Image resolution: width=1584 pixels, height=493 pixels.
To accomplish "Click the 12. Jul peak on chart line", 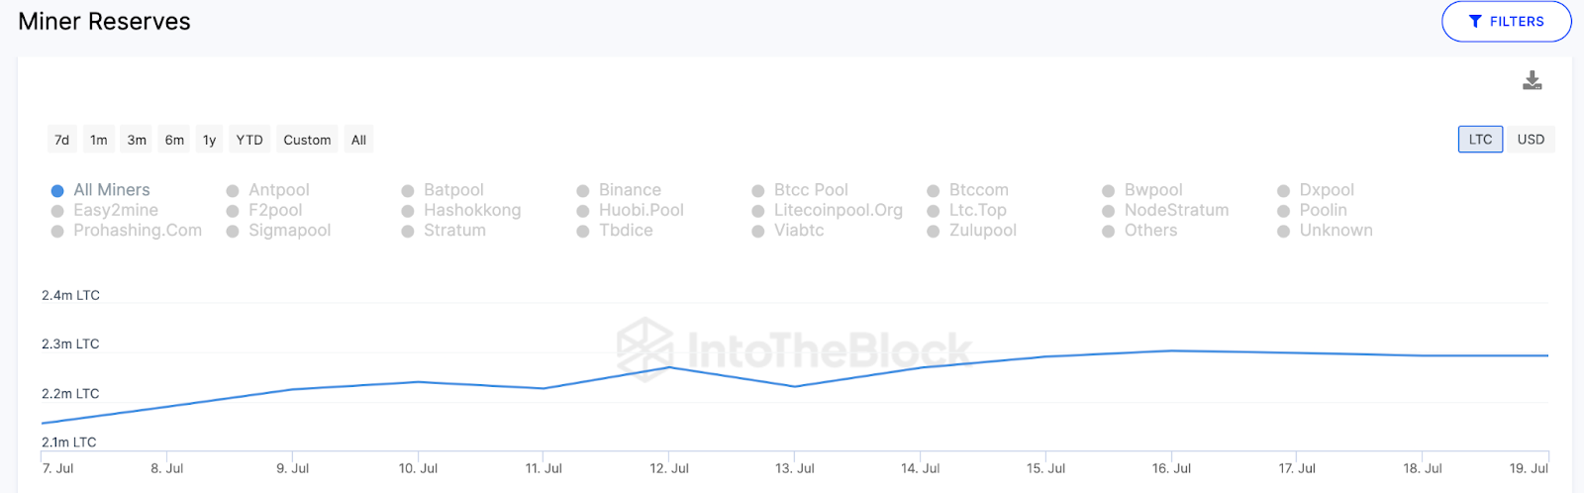I will coord(669,367).
